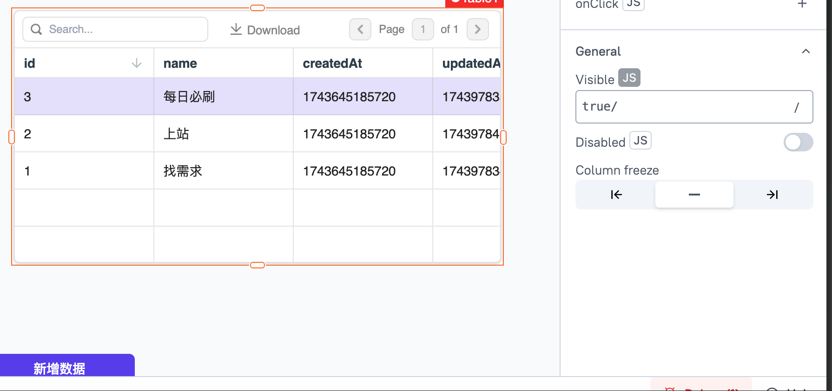
Task: Click the id column sort arrow
Action: tap(136, 63)
